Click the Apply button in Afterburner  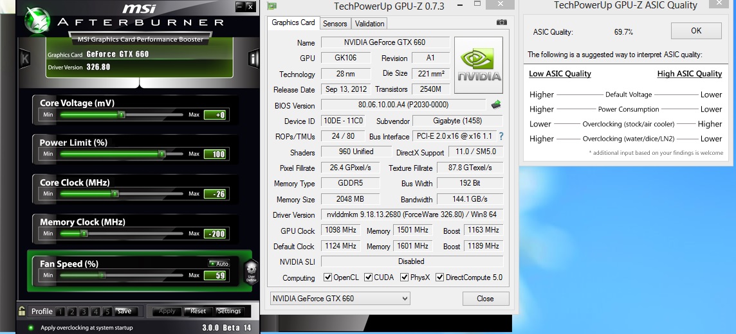[x=167, y=311]
